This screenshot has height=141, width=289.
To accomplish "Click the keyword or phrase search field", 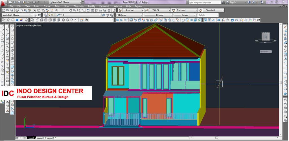I will tap(205, 2).
